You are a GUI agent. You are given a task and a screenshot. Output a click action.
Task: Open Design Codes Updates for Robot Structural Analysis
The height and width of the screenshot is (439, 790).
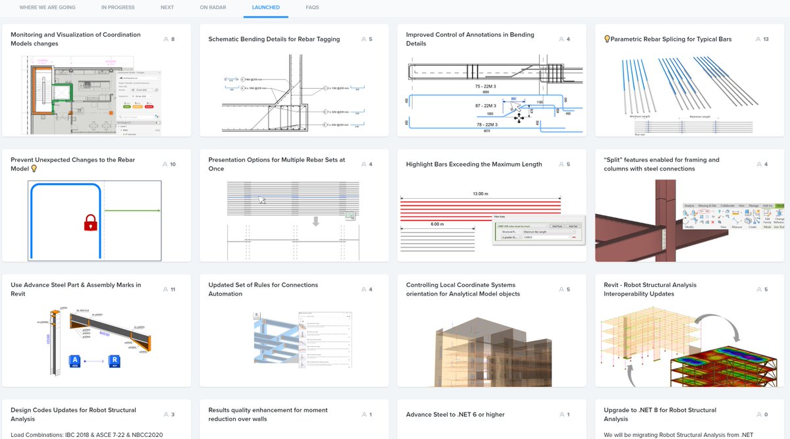73,414
